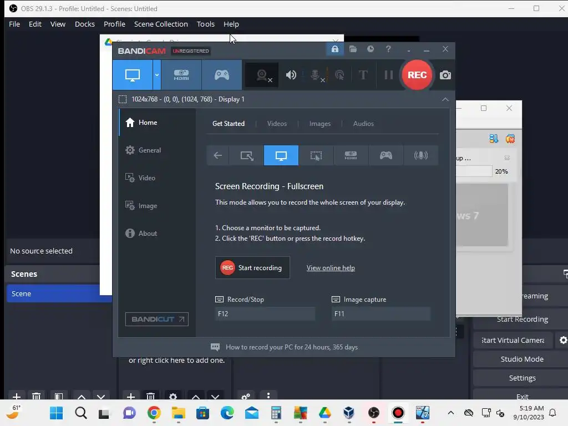Switch to the Audios tab
Image resolution: width=568 pixels, height=426 pixels.
pyautogui.click(x=363, y=124)
